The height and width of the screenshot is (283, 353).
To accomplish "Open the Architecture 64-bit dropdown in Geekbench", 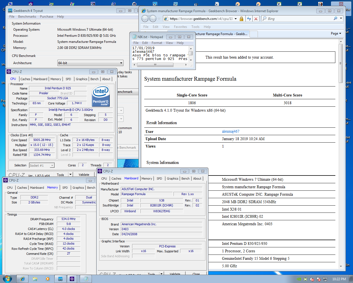I will click(121, 63).
